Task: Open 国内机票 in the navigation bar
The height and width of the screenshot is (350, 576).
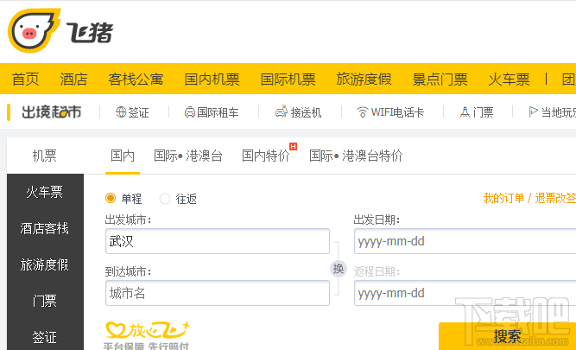Action: coord(212,79)
